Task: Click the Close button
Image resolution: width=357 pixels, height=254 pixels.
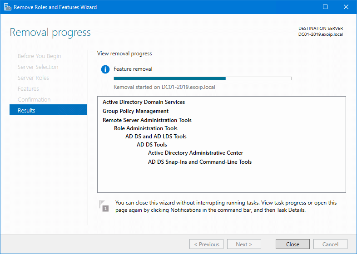Action: tap(293, 244)
